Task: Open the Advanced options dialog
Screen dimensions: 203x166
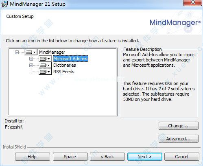Action: [x=179, y=139]
